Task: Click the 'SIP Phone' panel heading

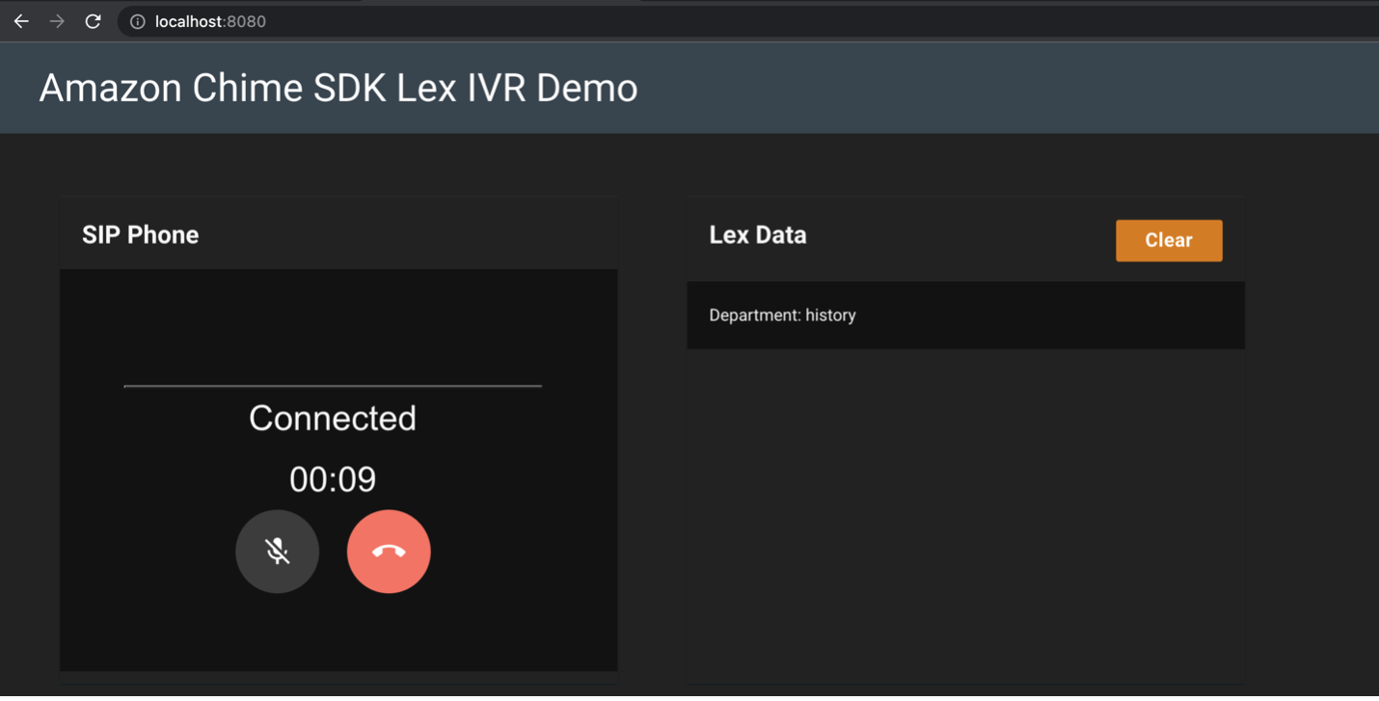Action: 141,235
